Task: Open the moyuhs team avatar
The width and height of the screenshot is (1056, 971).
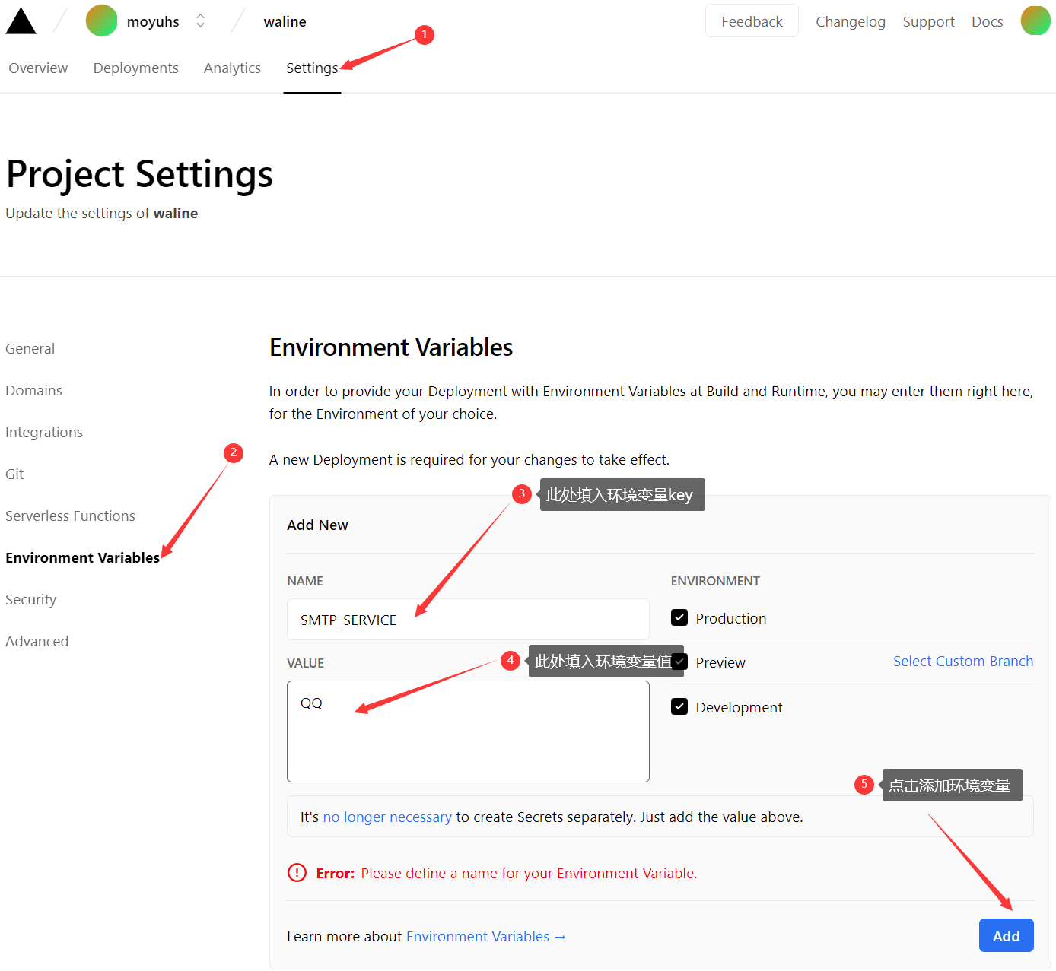Action: tap(102, 21)
